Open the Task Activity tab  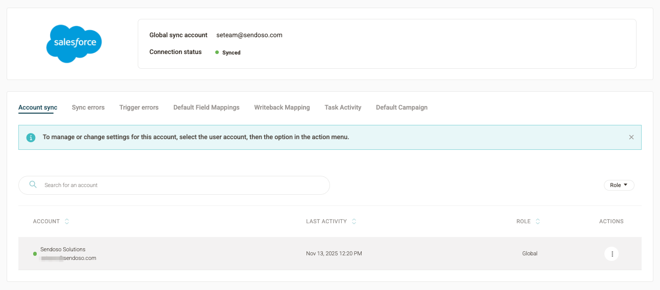pyautogui.click(x=343, y=108)
